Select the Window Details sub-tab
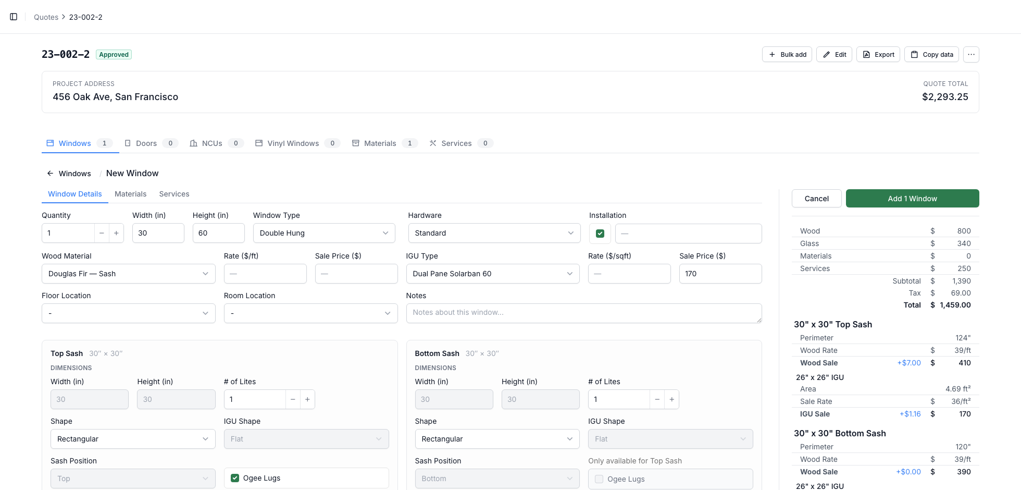 tap(75, 194)
